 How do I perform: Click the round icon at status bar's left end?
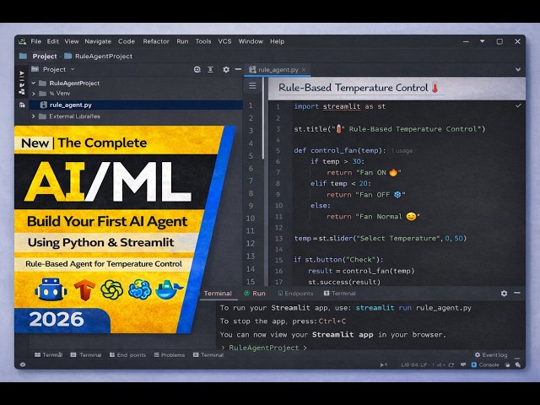[x=23, y=364]
